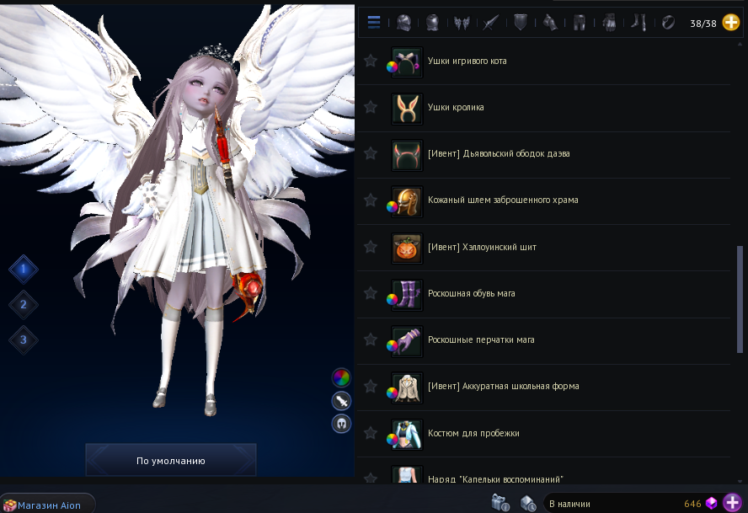Select the rabbit ears item icon
Viewport: 748px width, 513px height.
[407, 109]
